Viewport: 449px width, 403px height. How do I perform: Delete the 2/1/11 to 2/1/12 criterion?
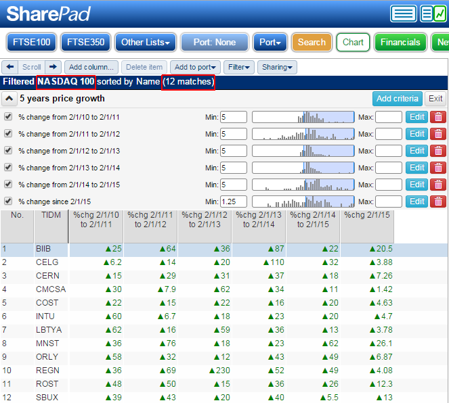click(438, 134)
